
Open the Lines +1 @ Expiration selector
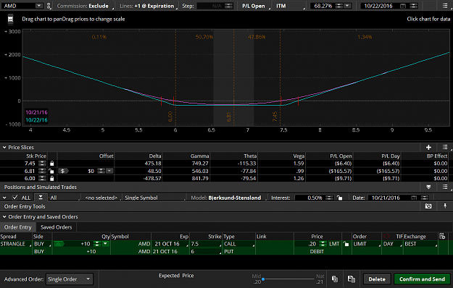[x=149, y=6]
